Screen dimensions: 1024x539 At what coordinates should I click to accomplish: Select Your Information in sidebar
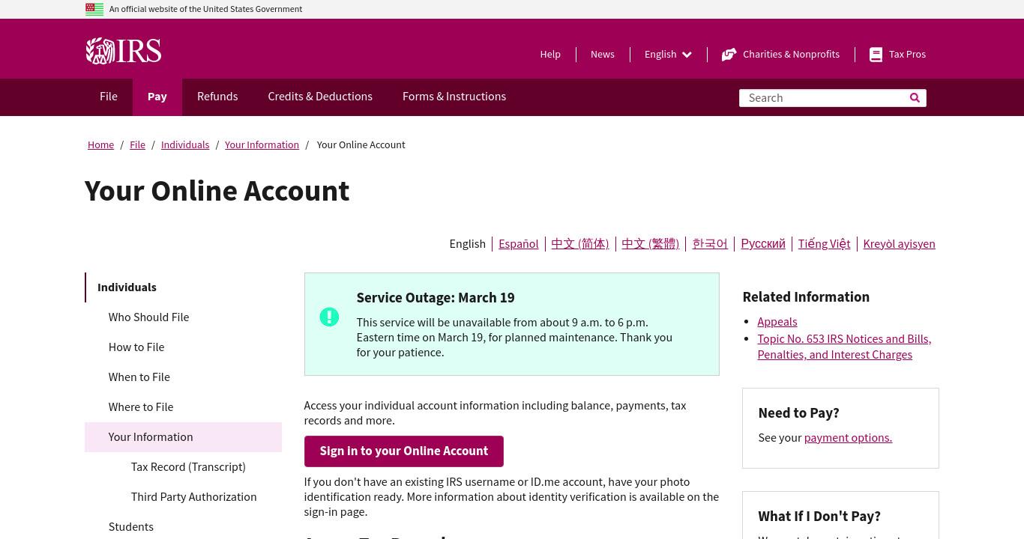[183, 437]
